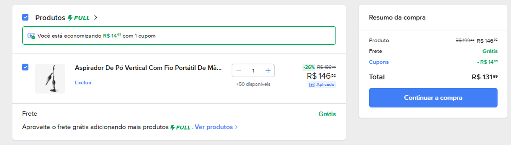The width and height of the screenshot is (511, 145).
Task: Click the -26% discount badge
Action: [x=309, y=67]
